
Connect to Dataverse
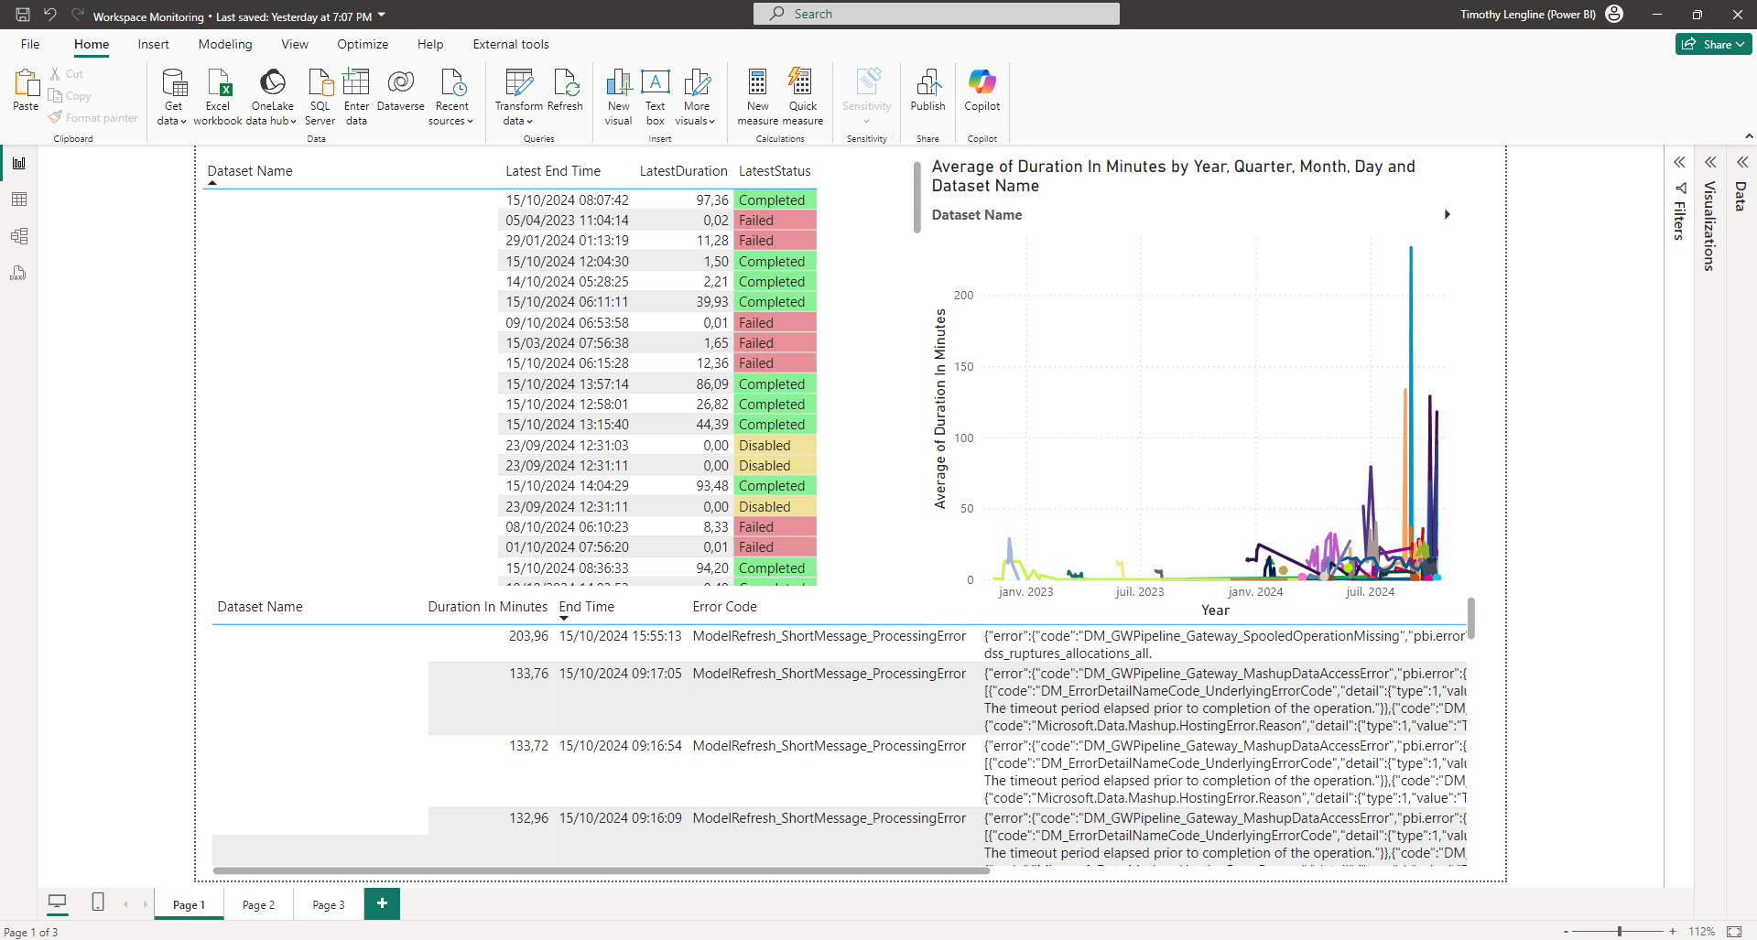click(401, 90)
